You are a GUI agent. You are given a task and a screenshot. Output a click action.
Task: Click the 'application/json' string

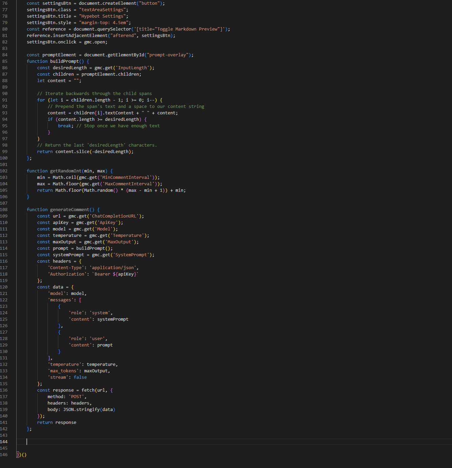pos(113,268)
